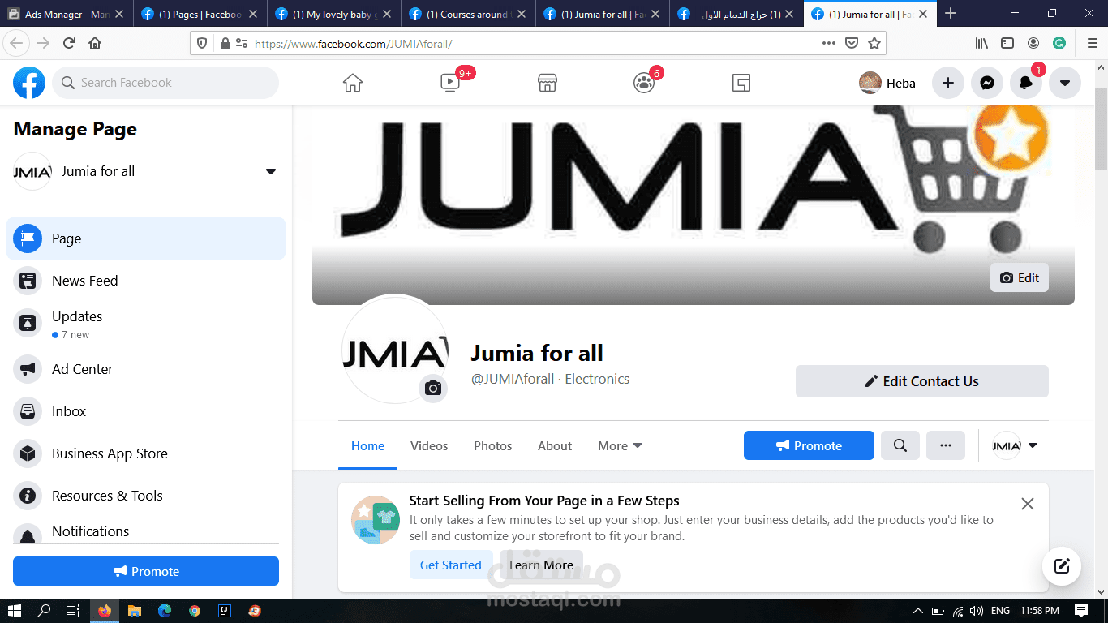Open the notifications bell icon
Image resolution: width=1108 pixels, height=623 pixels.
pos(1026,83)
